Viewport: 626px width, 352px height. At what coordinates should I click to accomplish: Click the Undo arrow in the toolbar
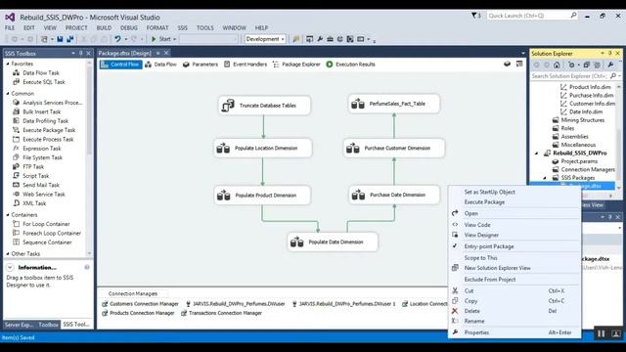(x=117, y=39)
